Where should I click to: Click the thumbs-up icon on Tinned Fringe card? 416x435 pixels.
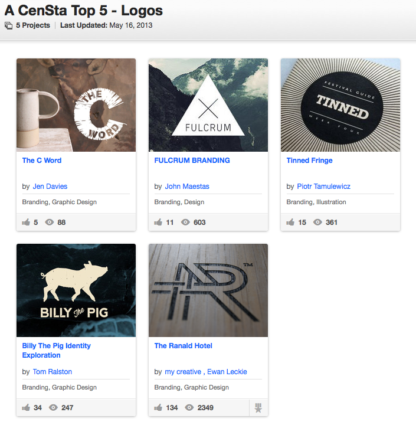pyautogui.click(x=290, y=223)
